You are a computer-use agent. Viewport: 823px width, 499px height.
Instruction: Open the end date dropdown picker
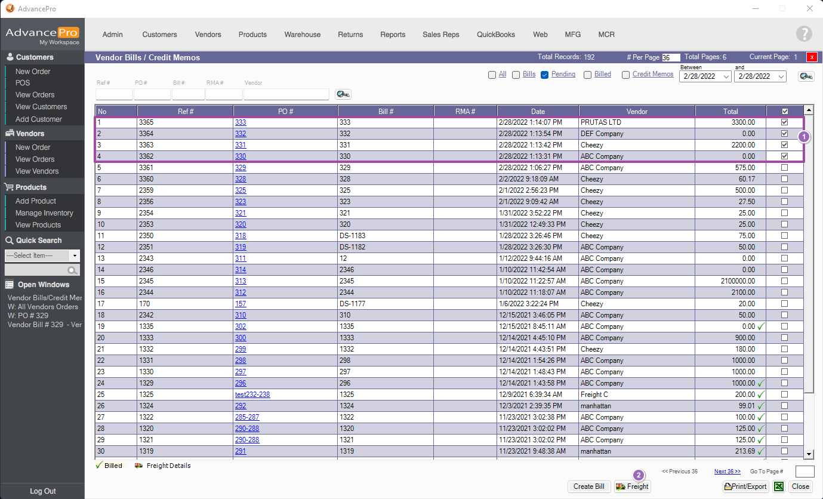[x=781, y=77]
